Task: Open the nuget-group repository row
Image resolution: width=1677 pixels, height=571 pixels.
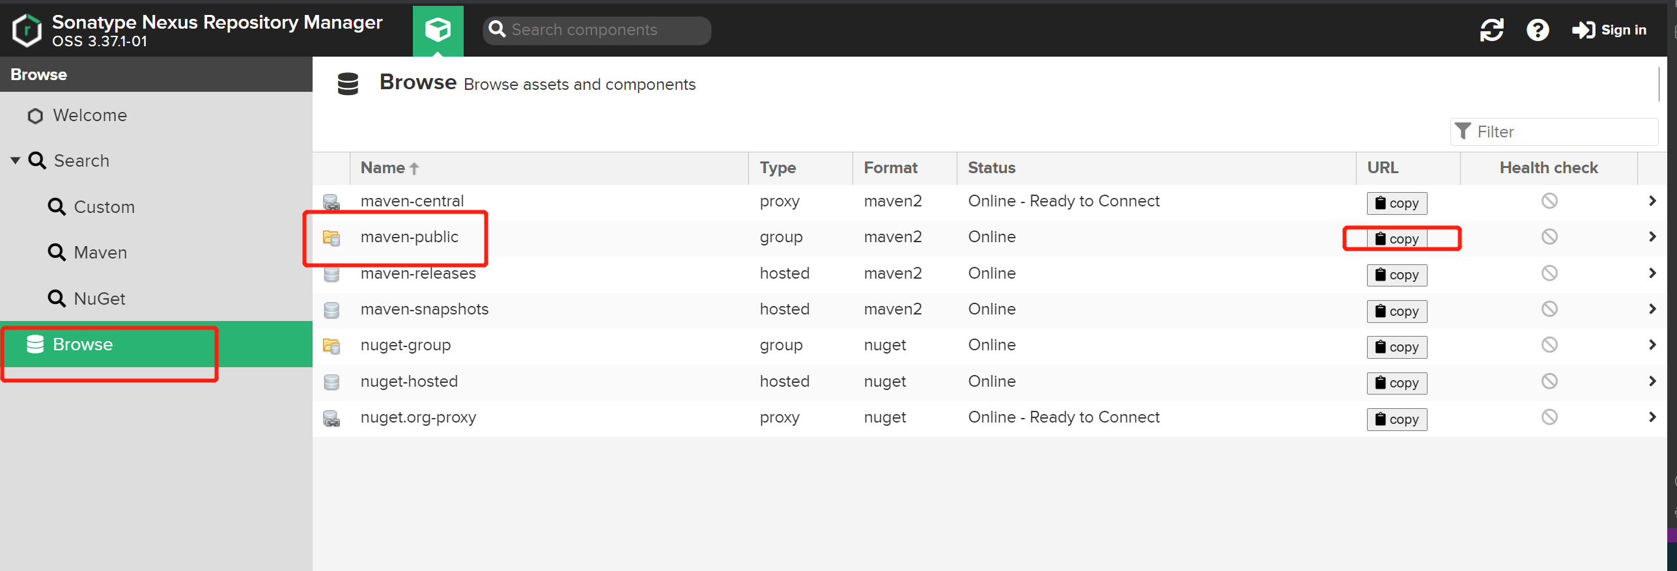Action: tap(989, 346)
